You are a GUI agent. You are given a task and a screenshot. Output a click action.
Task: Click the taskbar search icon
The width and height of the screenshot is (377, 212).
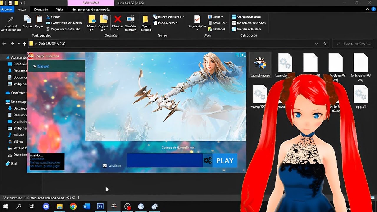coord(19,206)
